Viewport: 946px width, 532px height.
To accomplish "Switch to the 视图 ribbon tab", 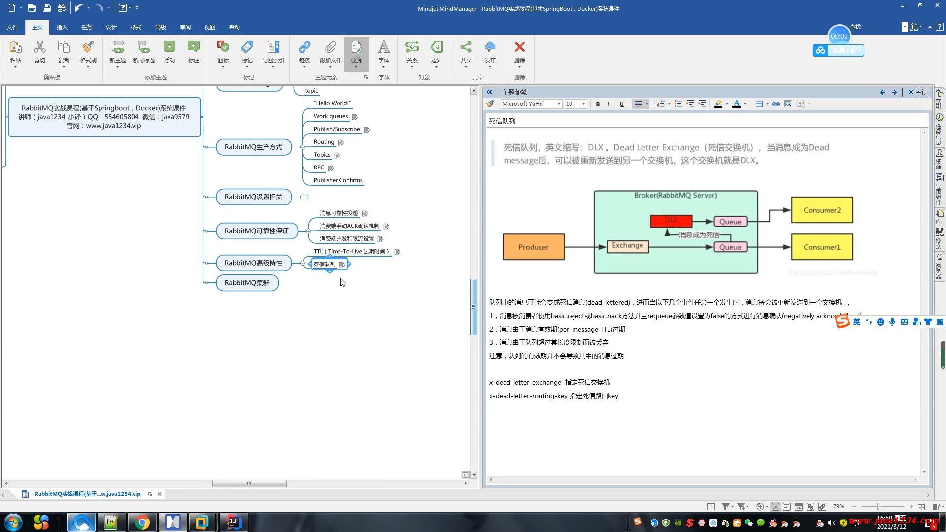I will tap(209, 27).
